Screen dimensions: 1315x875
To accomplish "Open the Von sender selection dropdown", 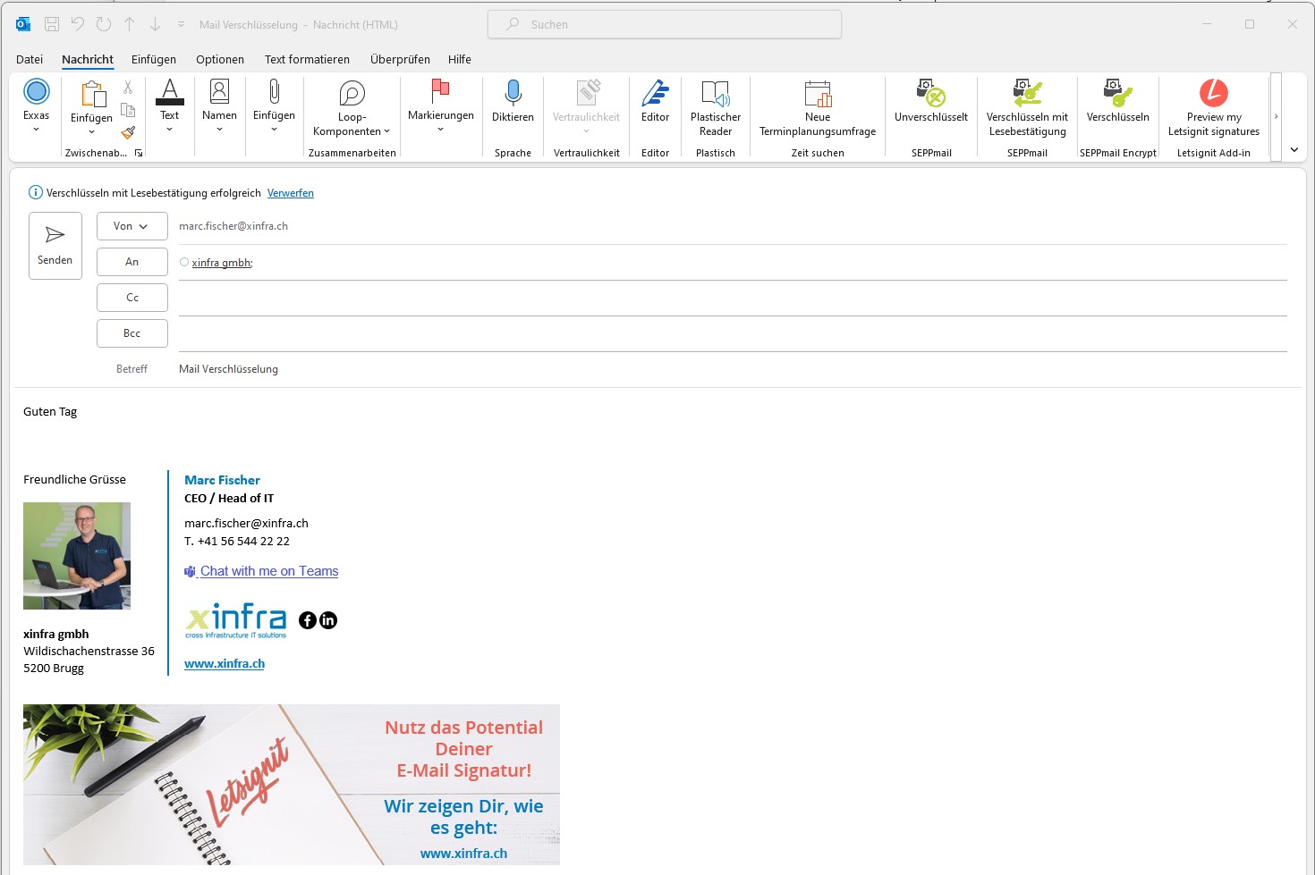I will coord(131,226).
